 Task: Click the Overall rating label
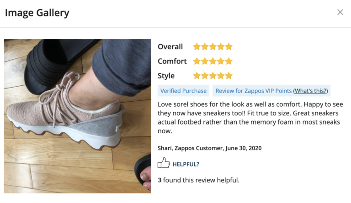point(170,47)
